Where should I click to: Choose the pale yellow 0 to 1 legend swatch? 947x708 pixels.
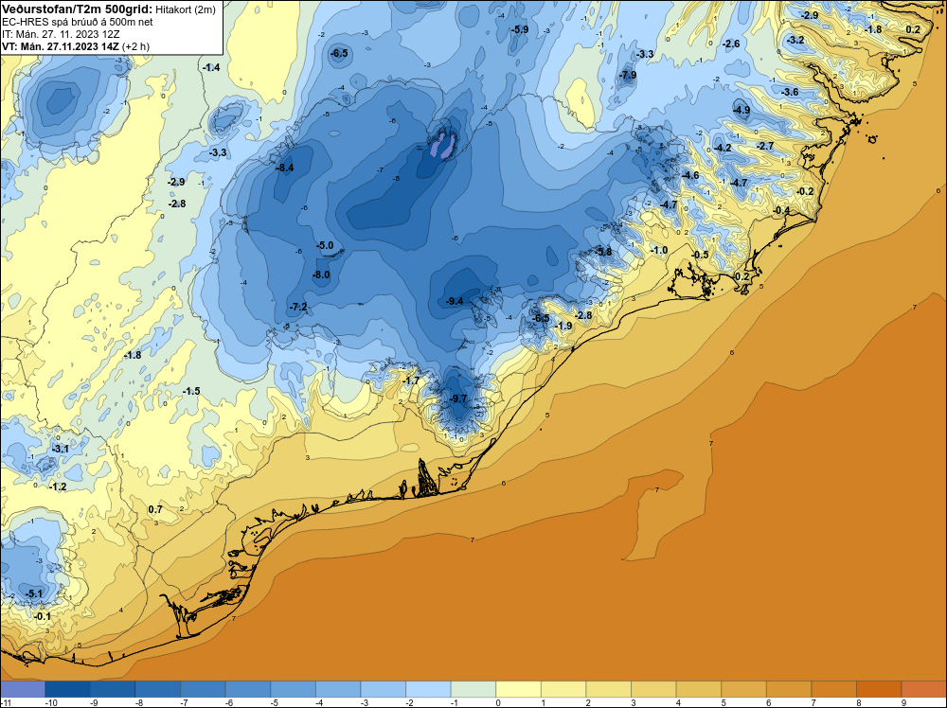[x=519, y=689]
